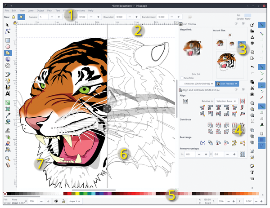270x208 pixels.
Task: Click the no-color X swatch
Action: point(5,194)
